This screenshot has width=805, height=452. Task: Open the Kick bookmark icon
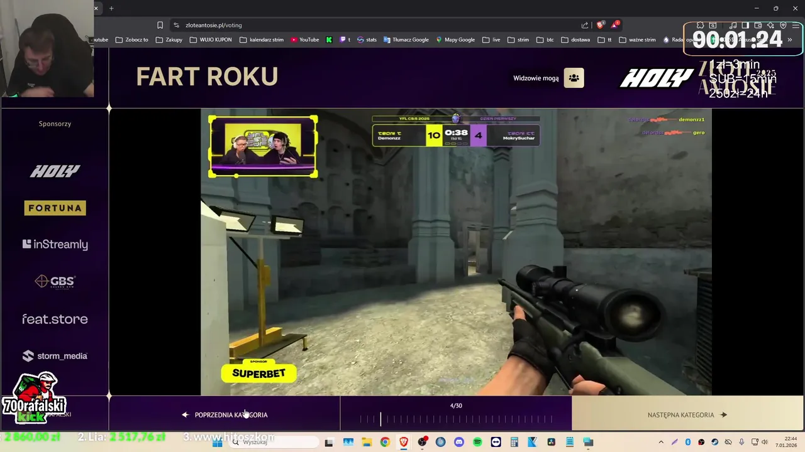pyautogui.click(x=329, y=40)
